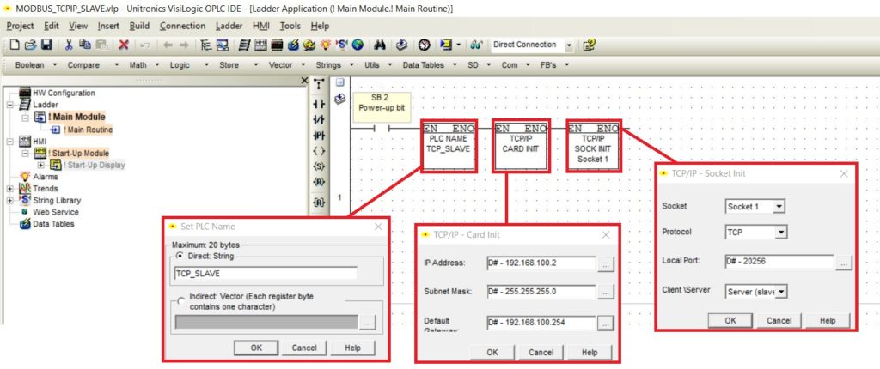Image resolution: width=880 pixels, height=369 pixels.
Task: Click the TCP_SLAVE string input field
Action: click(266, 274)
